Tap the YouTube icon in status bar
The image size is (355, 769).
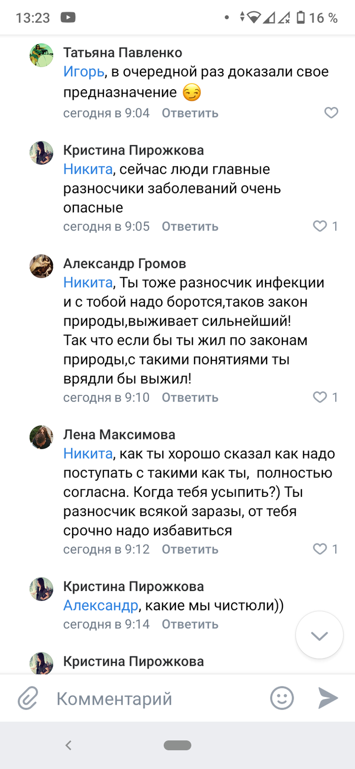click(67, 18)
